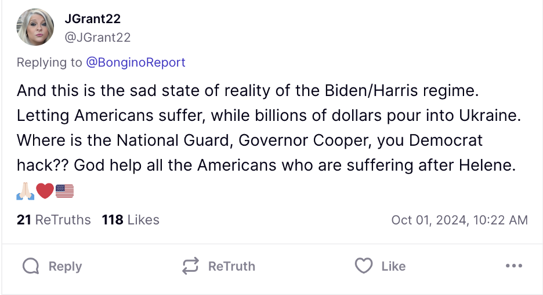The width and height of the screenshot is (543, 295).
Task: Click the @JGrant22 handle
Action: pos(97,38)
